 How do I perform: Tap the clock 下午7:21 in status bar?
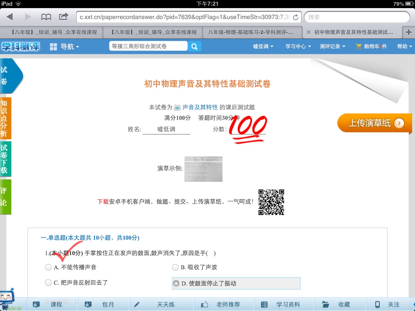207,4
